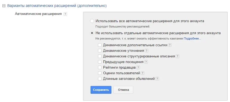
Task: Open help icon for Динамические дополнительные ссылки
Action: 170,45
